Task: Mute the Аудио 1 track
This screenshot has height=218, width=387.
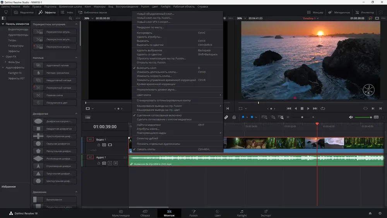Action: coord(116,163)
